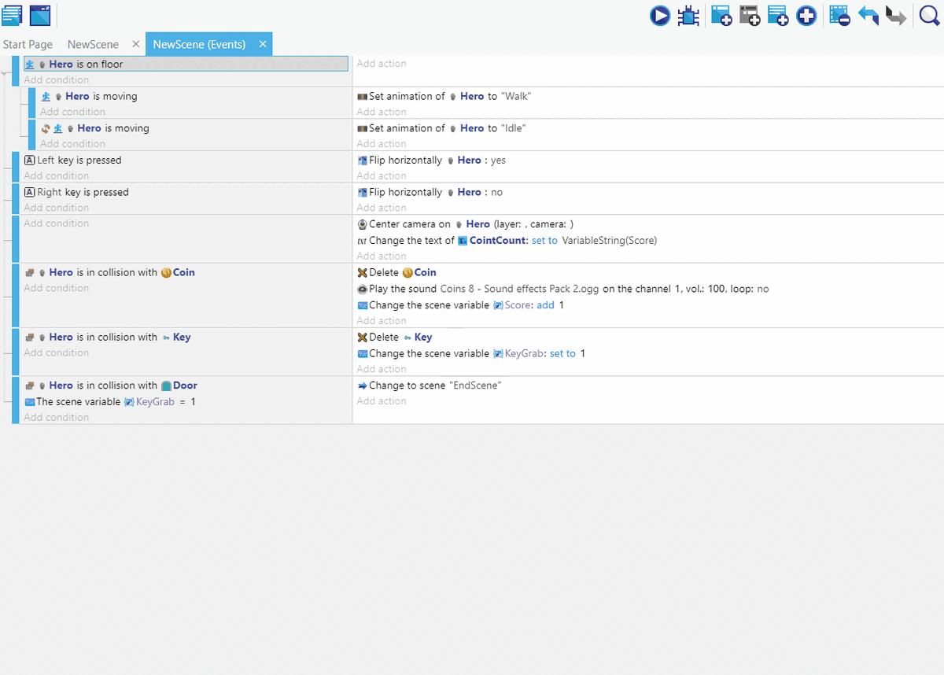944x675 pixels.
Task: Click the Coin icon in the collision condition
Action: [x=166, y=273]
